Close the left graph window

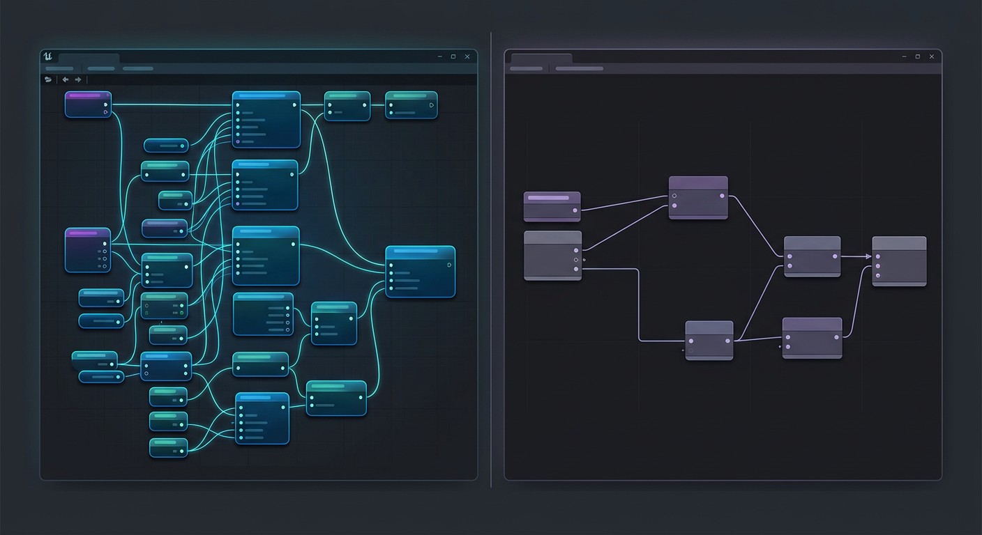tap(467, 56)
